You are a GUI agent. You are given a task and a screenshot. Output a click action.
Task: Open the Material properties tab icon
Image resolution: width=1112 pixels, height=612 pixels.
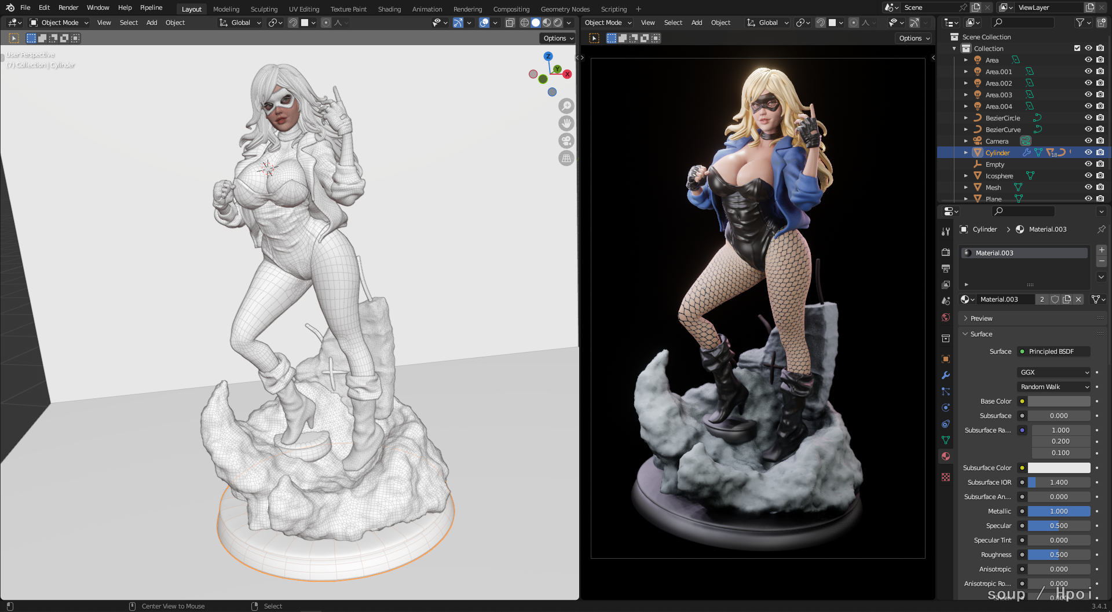(x=946, y=456)
